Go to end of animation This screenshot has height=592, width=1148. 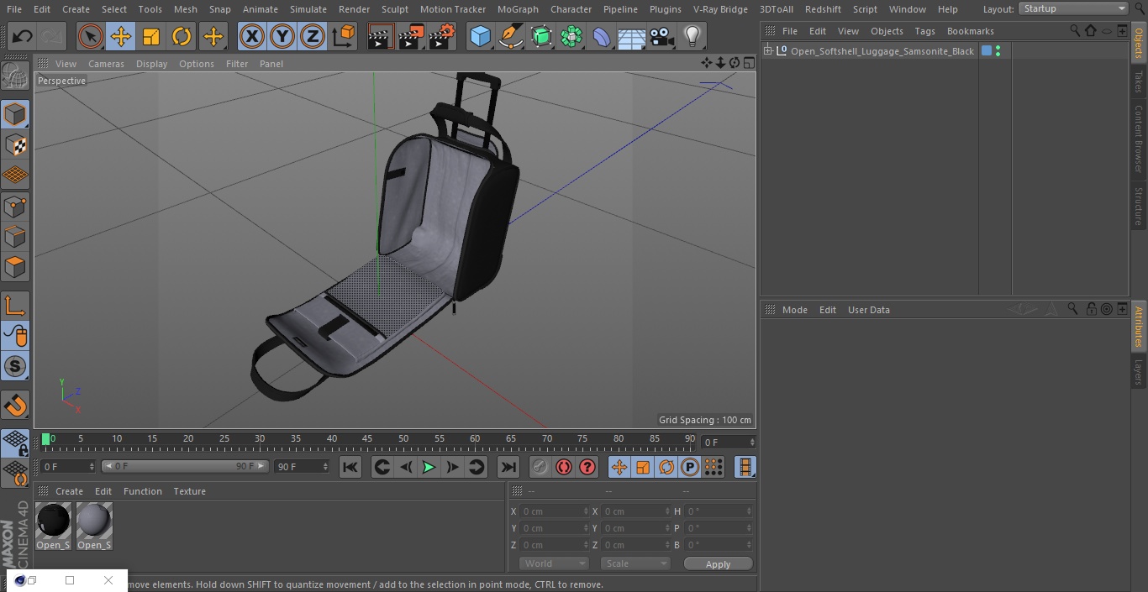click(x=508, y=467)
